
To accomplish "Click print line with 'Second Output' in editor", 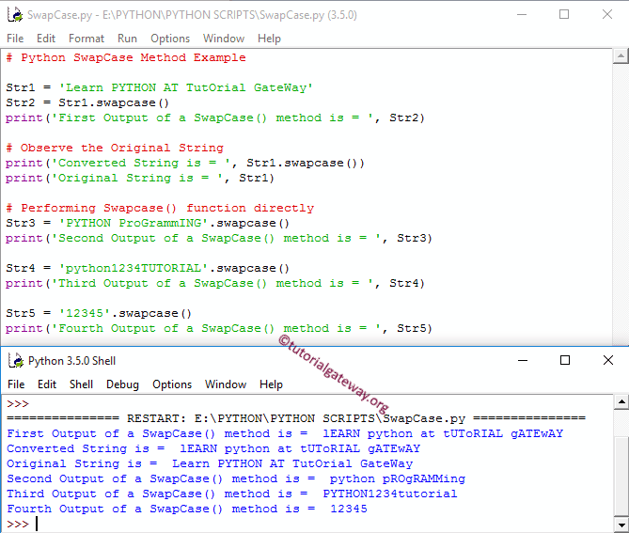I will (219, 238).
